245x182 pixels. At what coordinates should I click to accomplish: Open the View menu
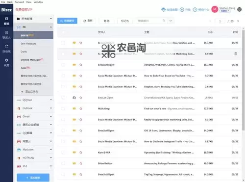[28, 2]
